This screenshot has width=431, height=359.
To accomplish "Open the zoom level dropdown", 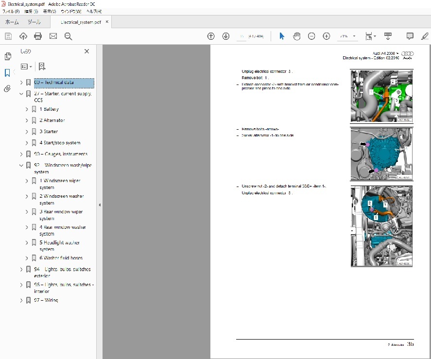I will point(354,36).
